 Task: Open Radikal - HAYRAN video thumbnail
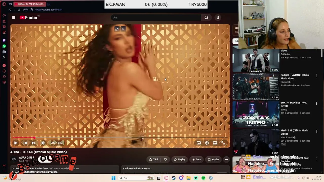tap(256, 87)
